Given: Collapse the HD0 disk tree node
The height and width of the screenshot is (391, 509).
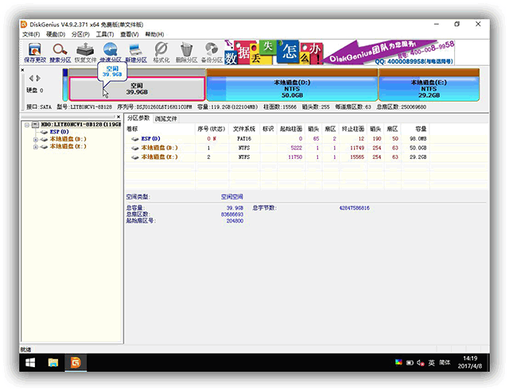Looking at the screenshot, I should 27,125.
